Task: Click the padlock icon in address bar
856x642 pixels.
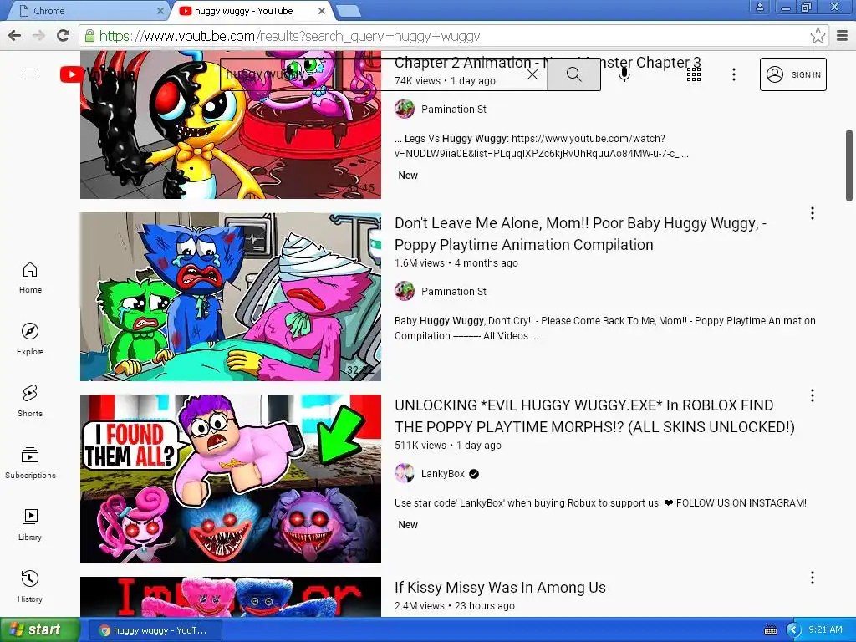Action: [x=89, y=36]
